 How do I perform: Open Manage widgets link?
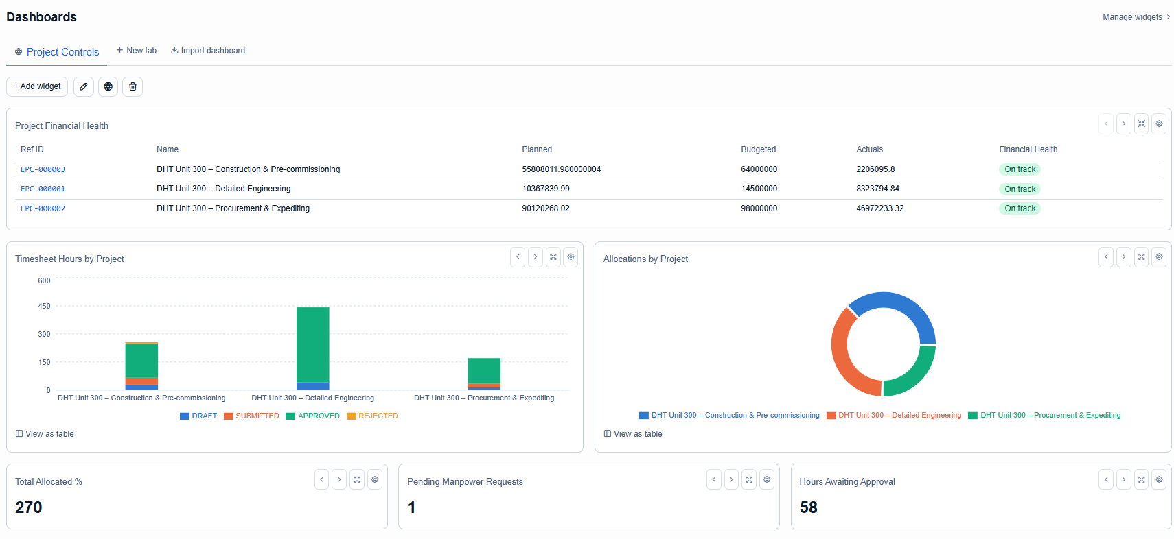(x=1136, y=17)
